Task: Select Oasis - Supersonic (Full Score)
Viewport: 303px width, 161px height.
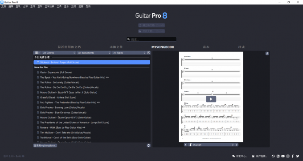Action: pos(92,72)
